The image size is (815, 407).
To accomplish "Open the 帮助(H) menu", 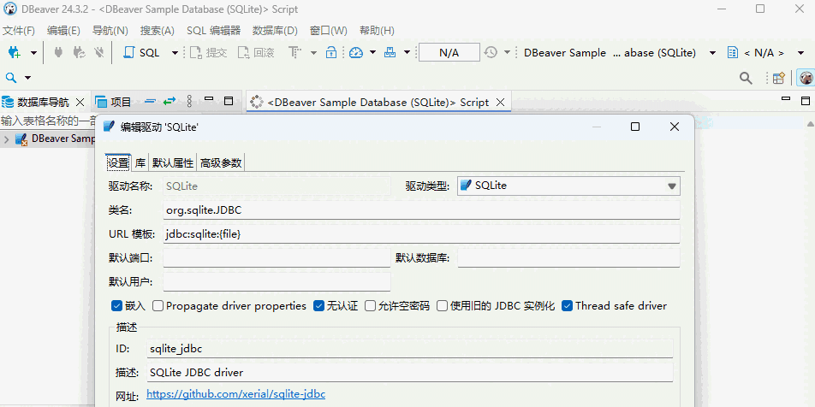I will coord(377,31).
